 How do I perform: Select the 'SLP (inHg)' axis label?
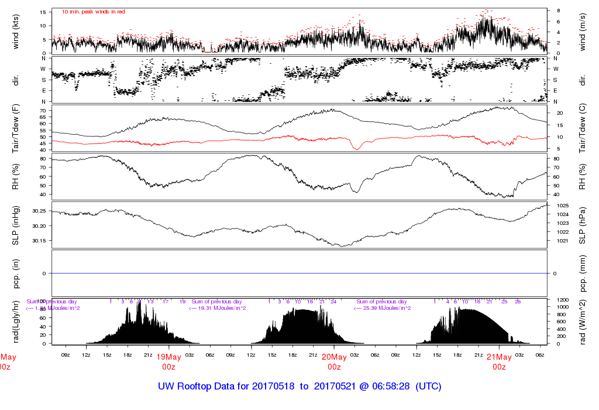(x=16, y=225)
